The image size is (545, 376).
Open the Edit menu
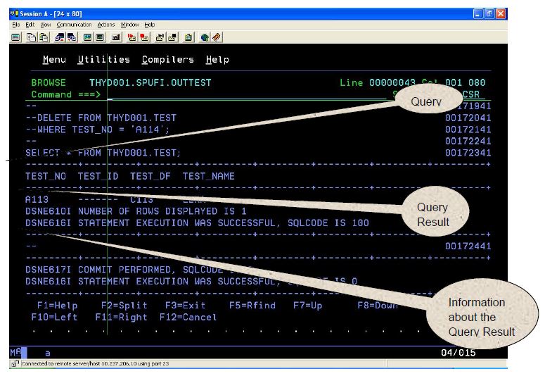[30, 25]
